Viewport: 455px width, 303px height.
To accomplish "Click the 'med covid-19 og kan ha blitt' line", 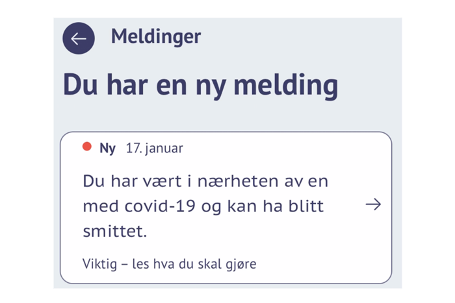I will (x=203, y=206).
